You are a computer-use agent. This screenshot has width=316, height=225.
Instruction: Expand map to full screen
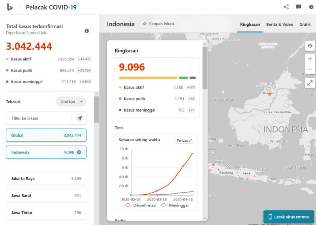pos(310,82)
